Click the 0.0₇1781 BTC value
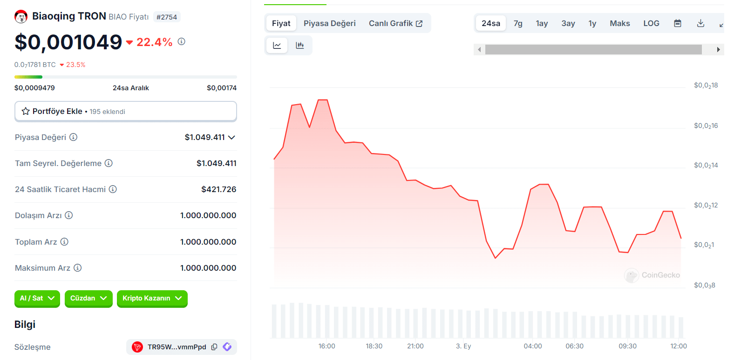741x360 pixels. [35, 65]
